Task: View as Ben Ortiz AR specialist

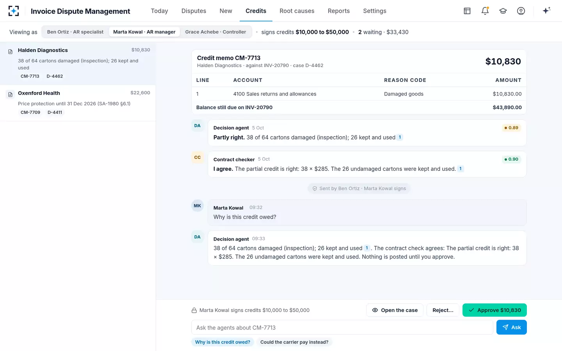Action: pos(75,32)
